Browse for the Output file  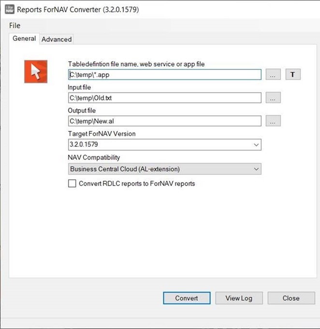[x=273, y=121]
